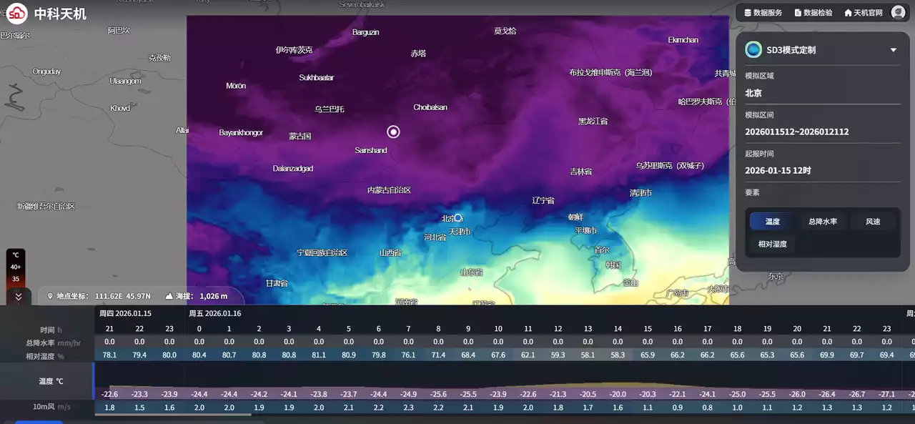The image size is (915, 424).
Task: Select 温度 element toggle
Action: coord(772,222)
